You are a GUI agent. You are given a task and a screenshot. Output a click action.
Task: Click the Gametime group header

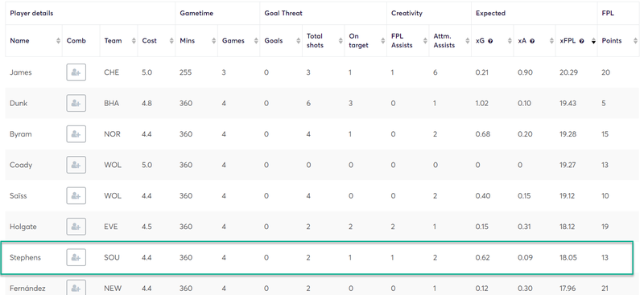(196, 13)
